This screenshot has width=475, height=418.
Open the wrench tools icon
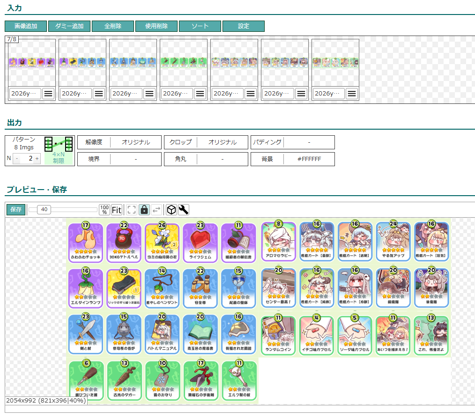184,210
